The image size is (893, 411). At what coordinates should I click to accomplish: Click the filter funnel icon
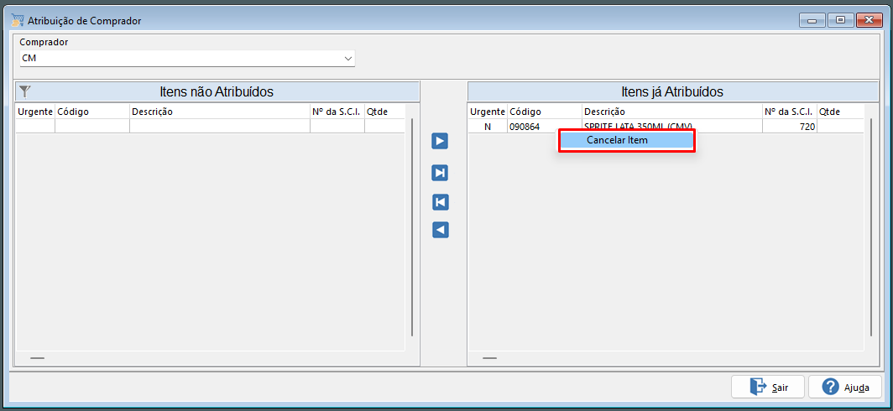point(23,91)
